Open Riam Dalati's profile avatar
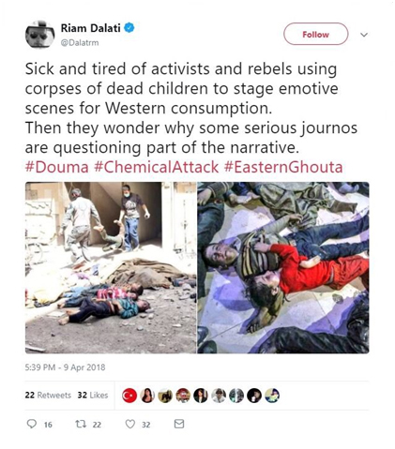395x449 pixels. 39,35
